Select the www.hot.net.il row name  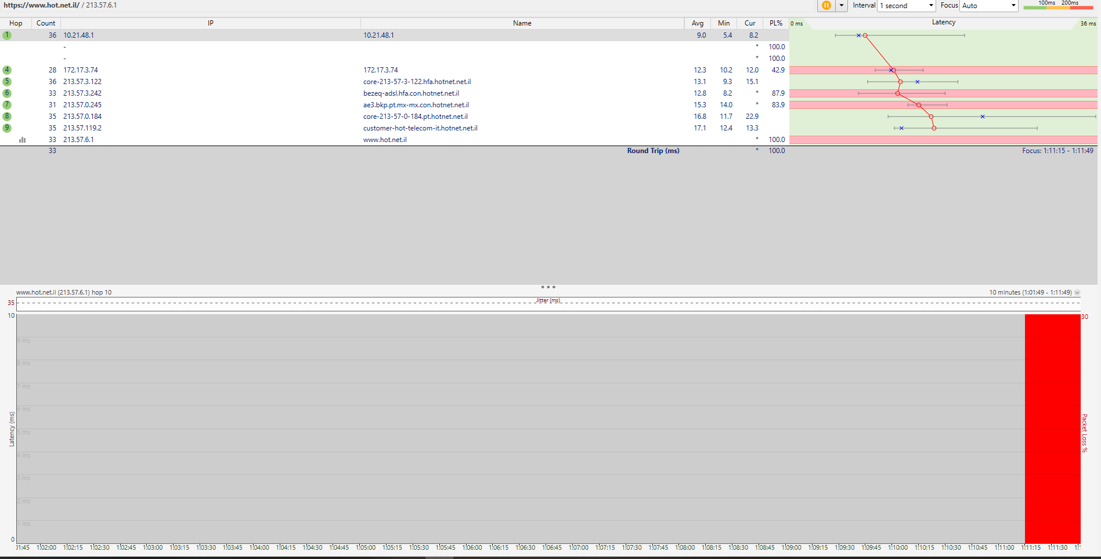pyautogui.click(x=385, y=140)
